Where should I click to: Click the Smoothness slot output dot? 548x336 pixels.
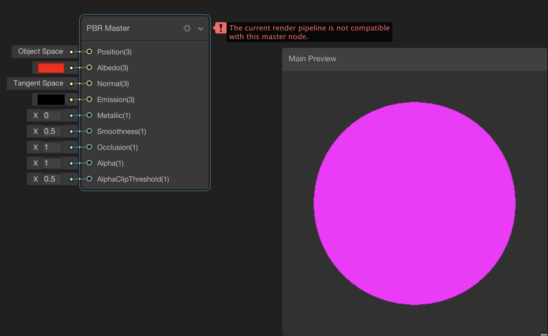coord(71,132)
